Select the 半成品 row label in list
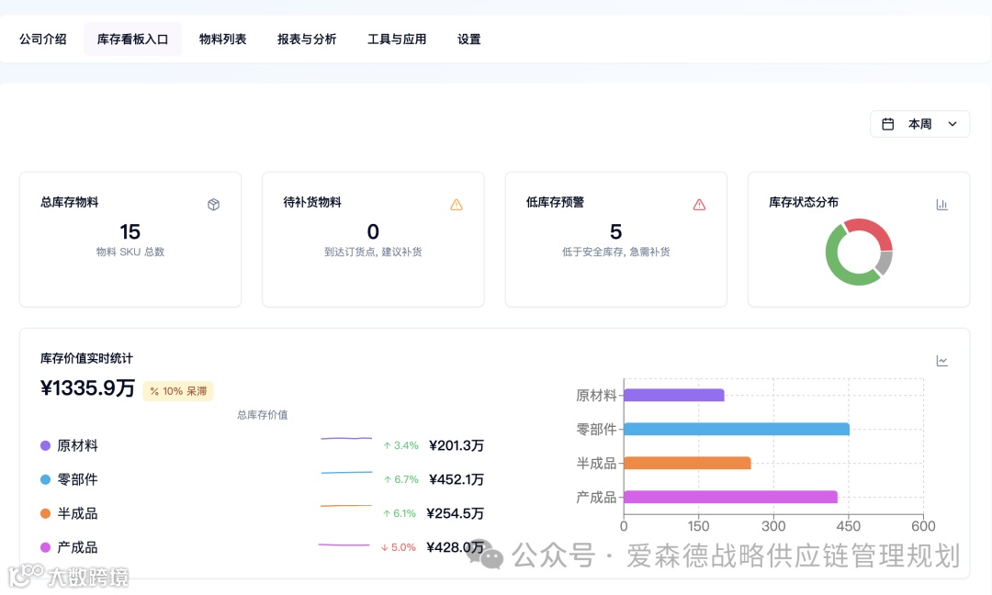992x595 pixels. 78,513
